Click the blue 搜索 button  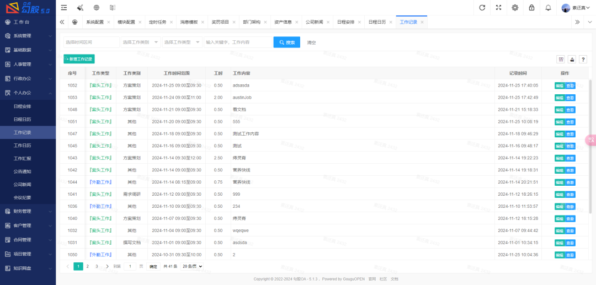pyautogui.click(x=287, y=42)
